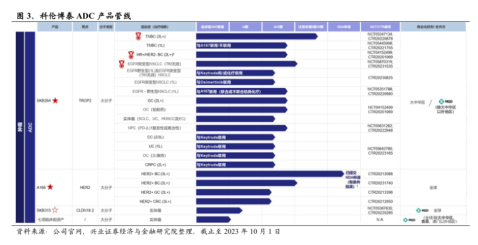Click the medal icon beside HR+/HER2- BC (2L+)
This screenshot has width=478, height=245.
131,54
